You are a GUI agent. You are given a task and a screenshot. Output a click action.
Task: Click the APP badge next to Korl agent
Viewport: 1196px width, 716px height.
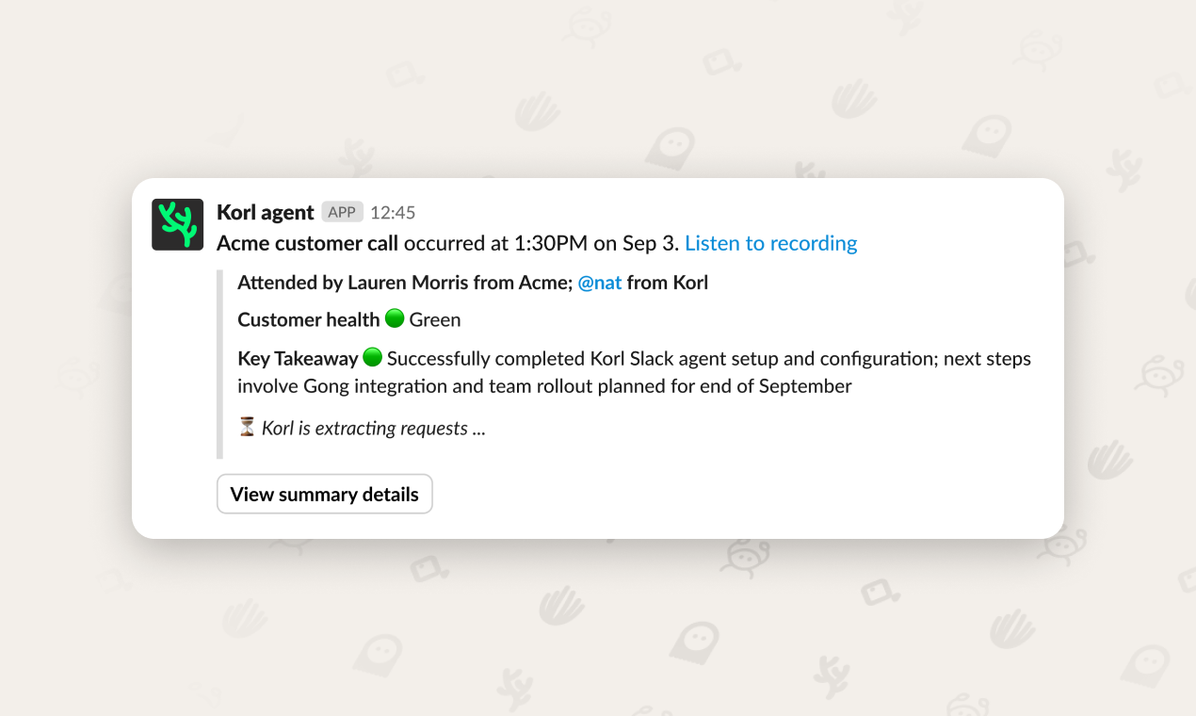pos(342,212)
